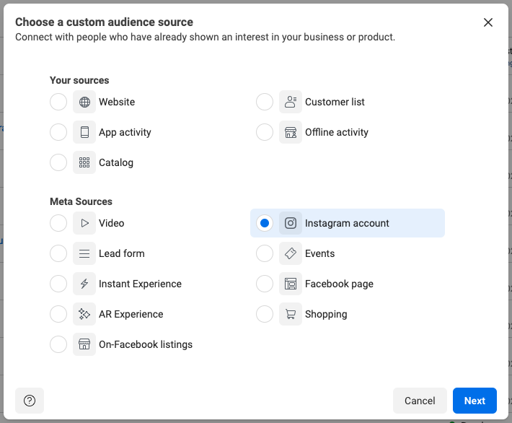Select the Catalog radio button
Image resolution: width=512 pixels, height=423 pixels.
58,162
